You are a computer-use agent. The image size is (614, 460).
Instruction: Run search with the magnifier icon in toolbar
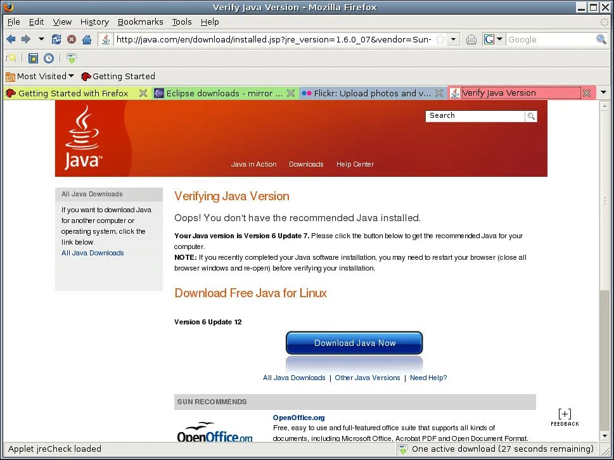click(x=601, y=39)
